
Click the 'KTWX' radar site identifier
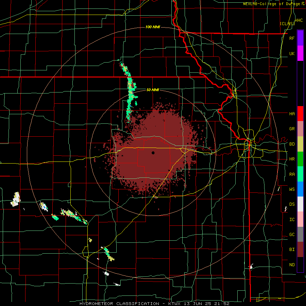click(174, 304)
